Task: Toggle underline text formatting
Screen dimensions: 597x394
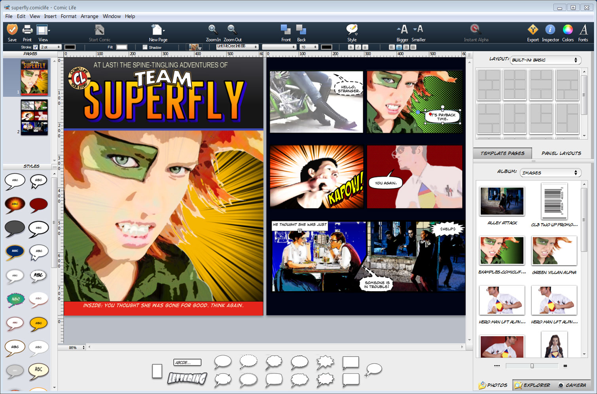Action: point(365,47)
